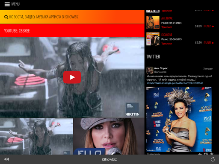Click the search magnifier icon
Screen dimensions: 219x164
click(6, 17)
